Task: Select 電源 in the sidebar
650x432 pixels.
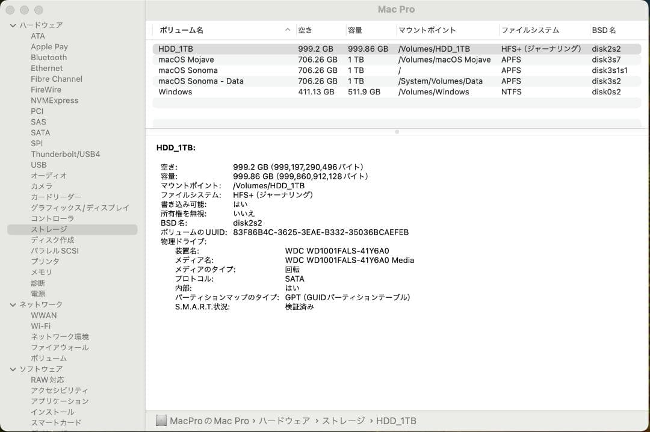Action: point(38,294)
